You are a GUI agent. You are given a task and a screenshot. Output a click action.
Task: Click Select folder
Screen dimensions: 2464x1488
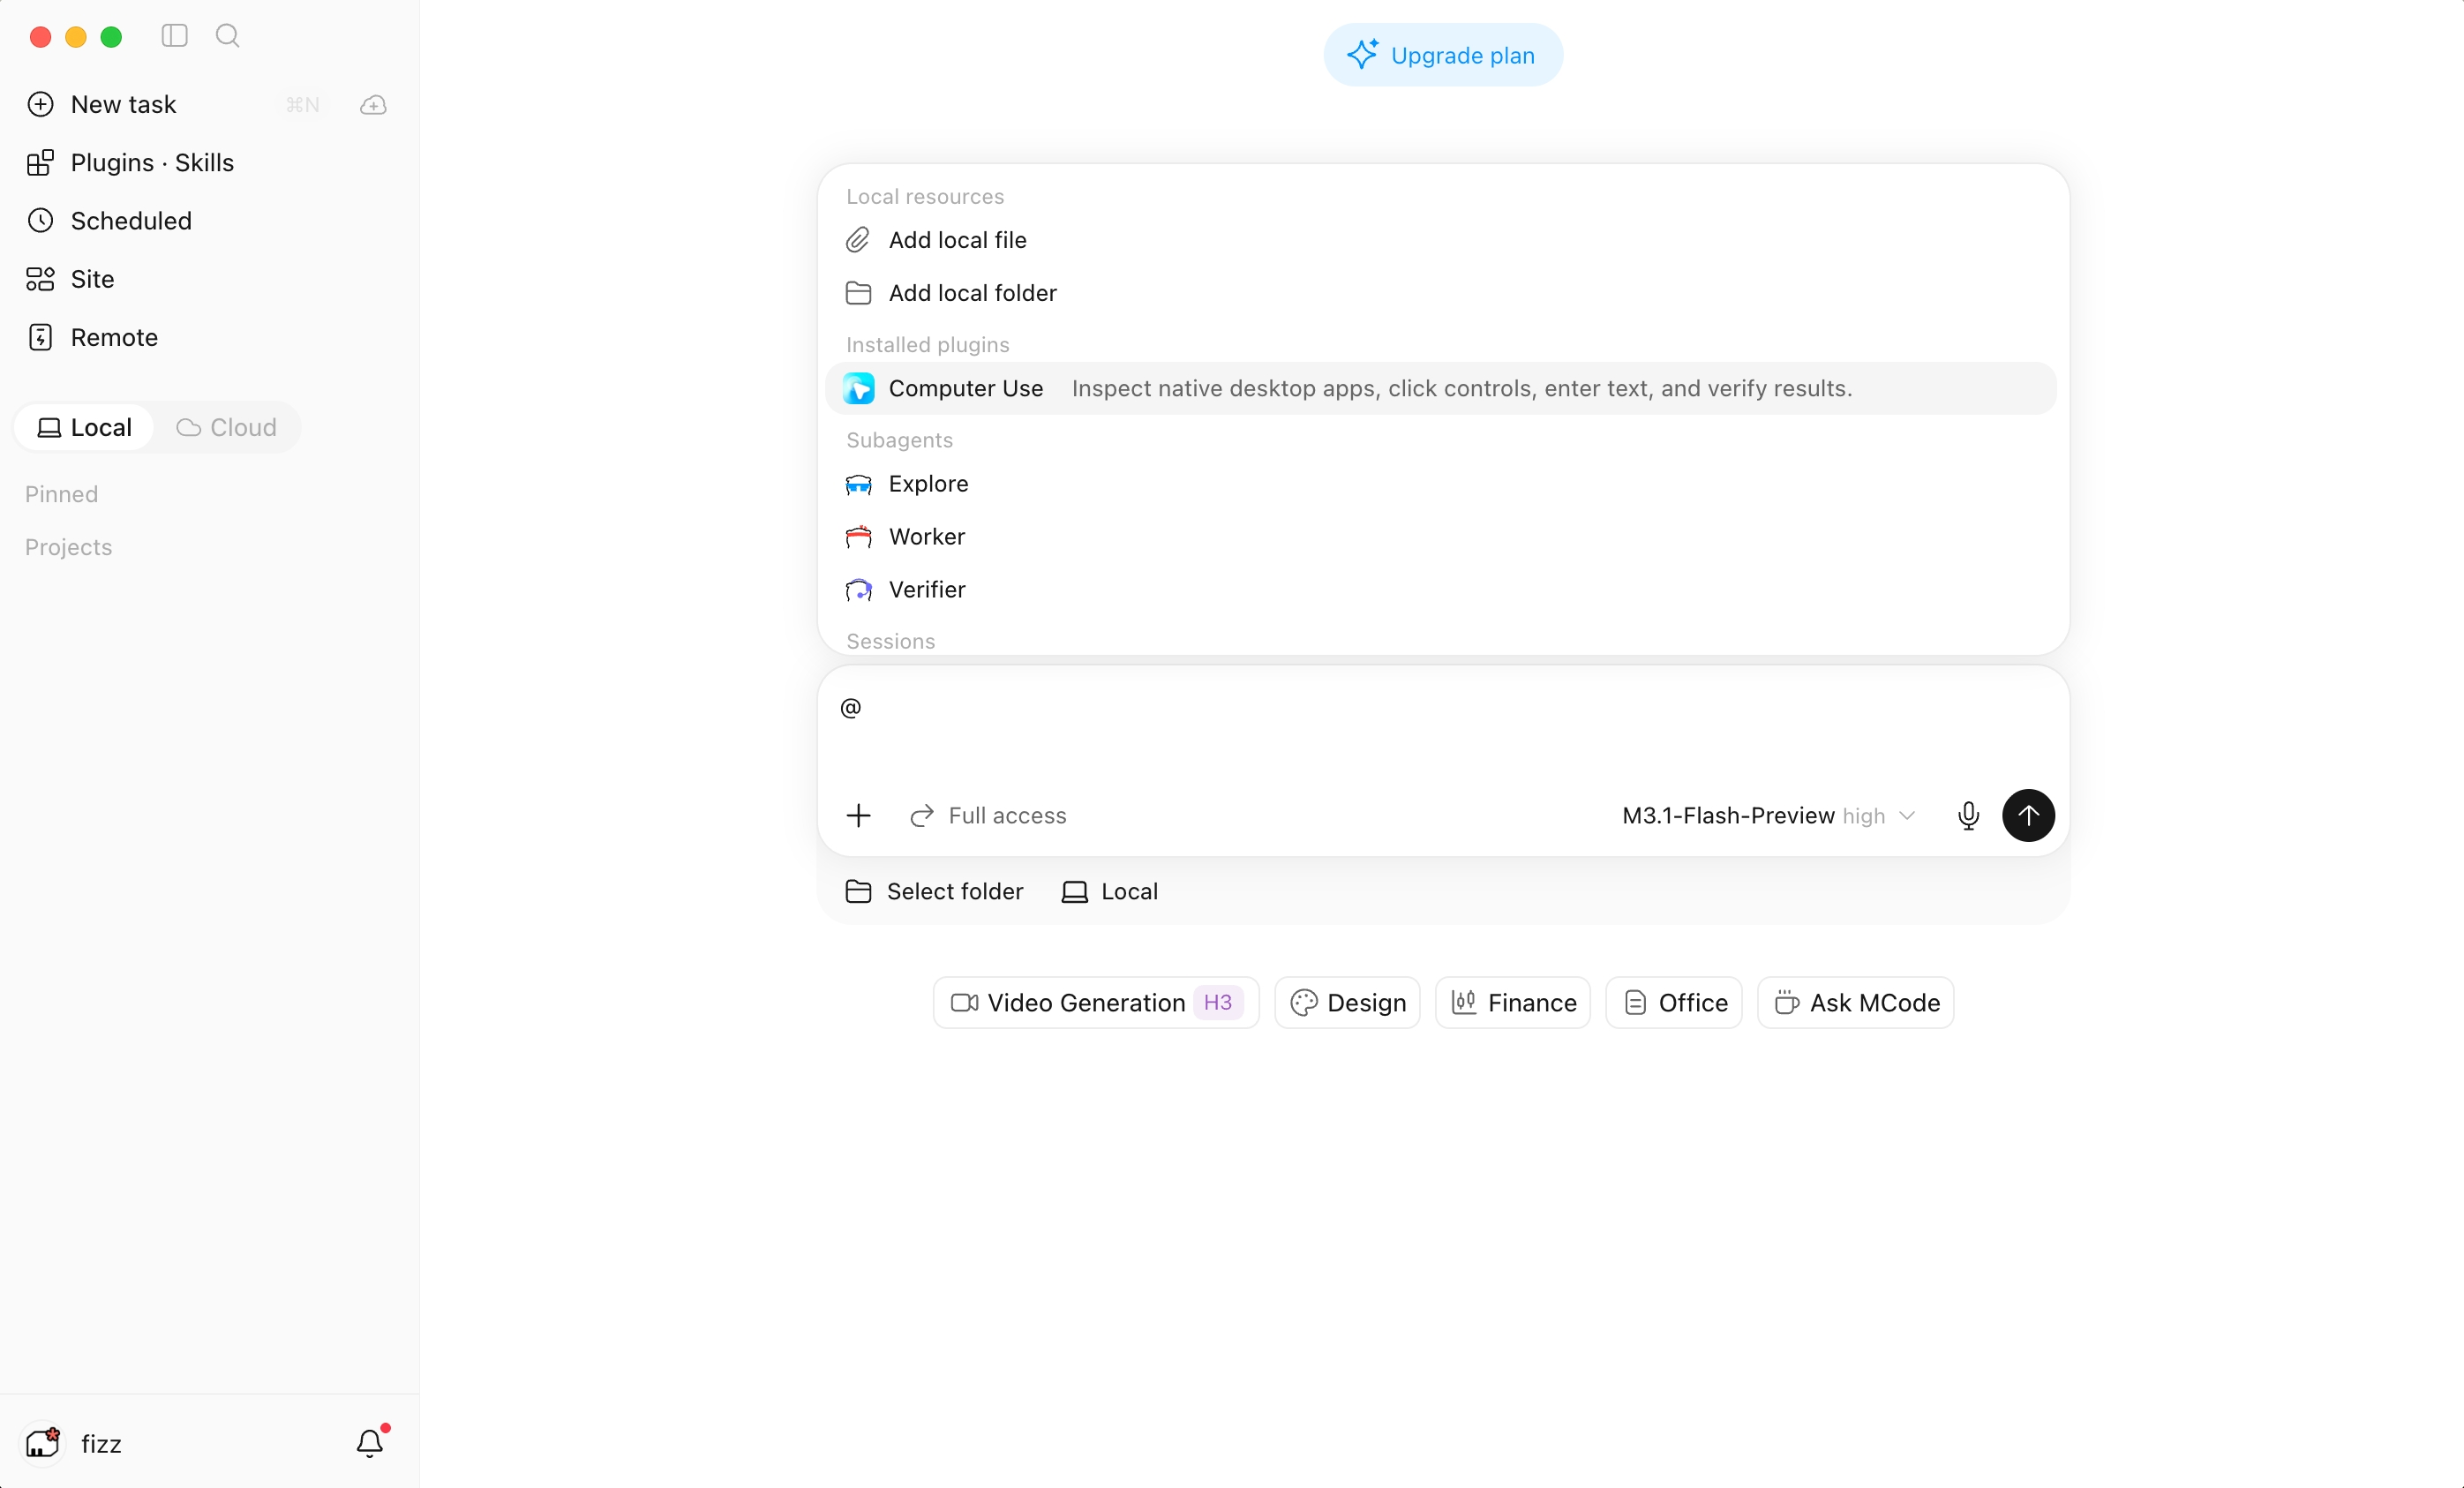pyautogui.click(x=934, y=891)
